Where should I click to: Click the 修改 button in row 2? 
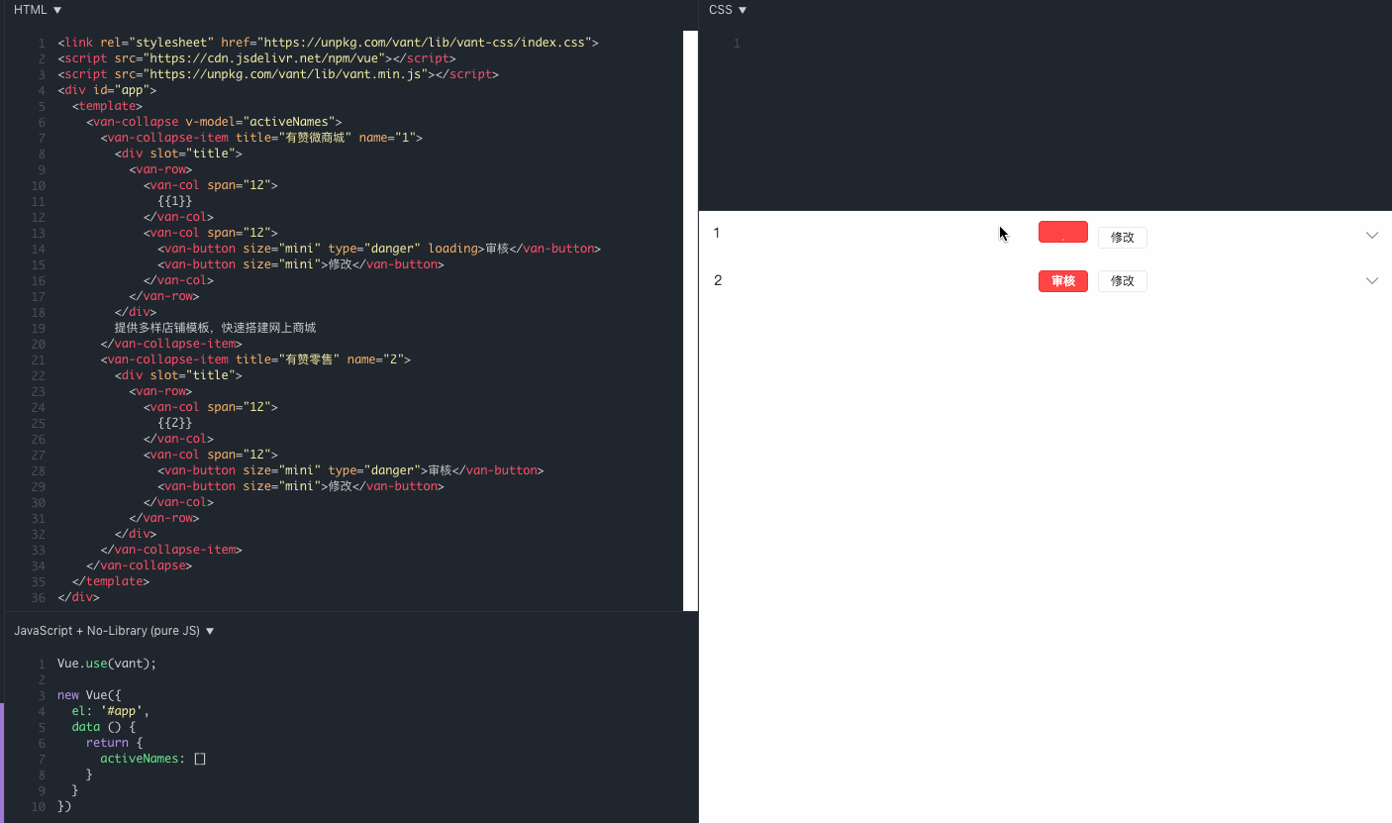click(1122, 281)
